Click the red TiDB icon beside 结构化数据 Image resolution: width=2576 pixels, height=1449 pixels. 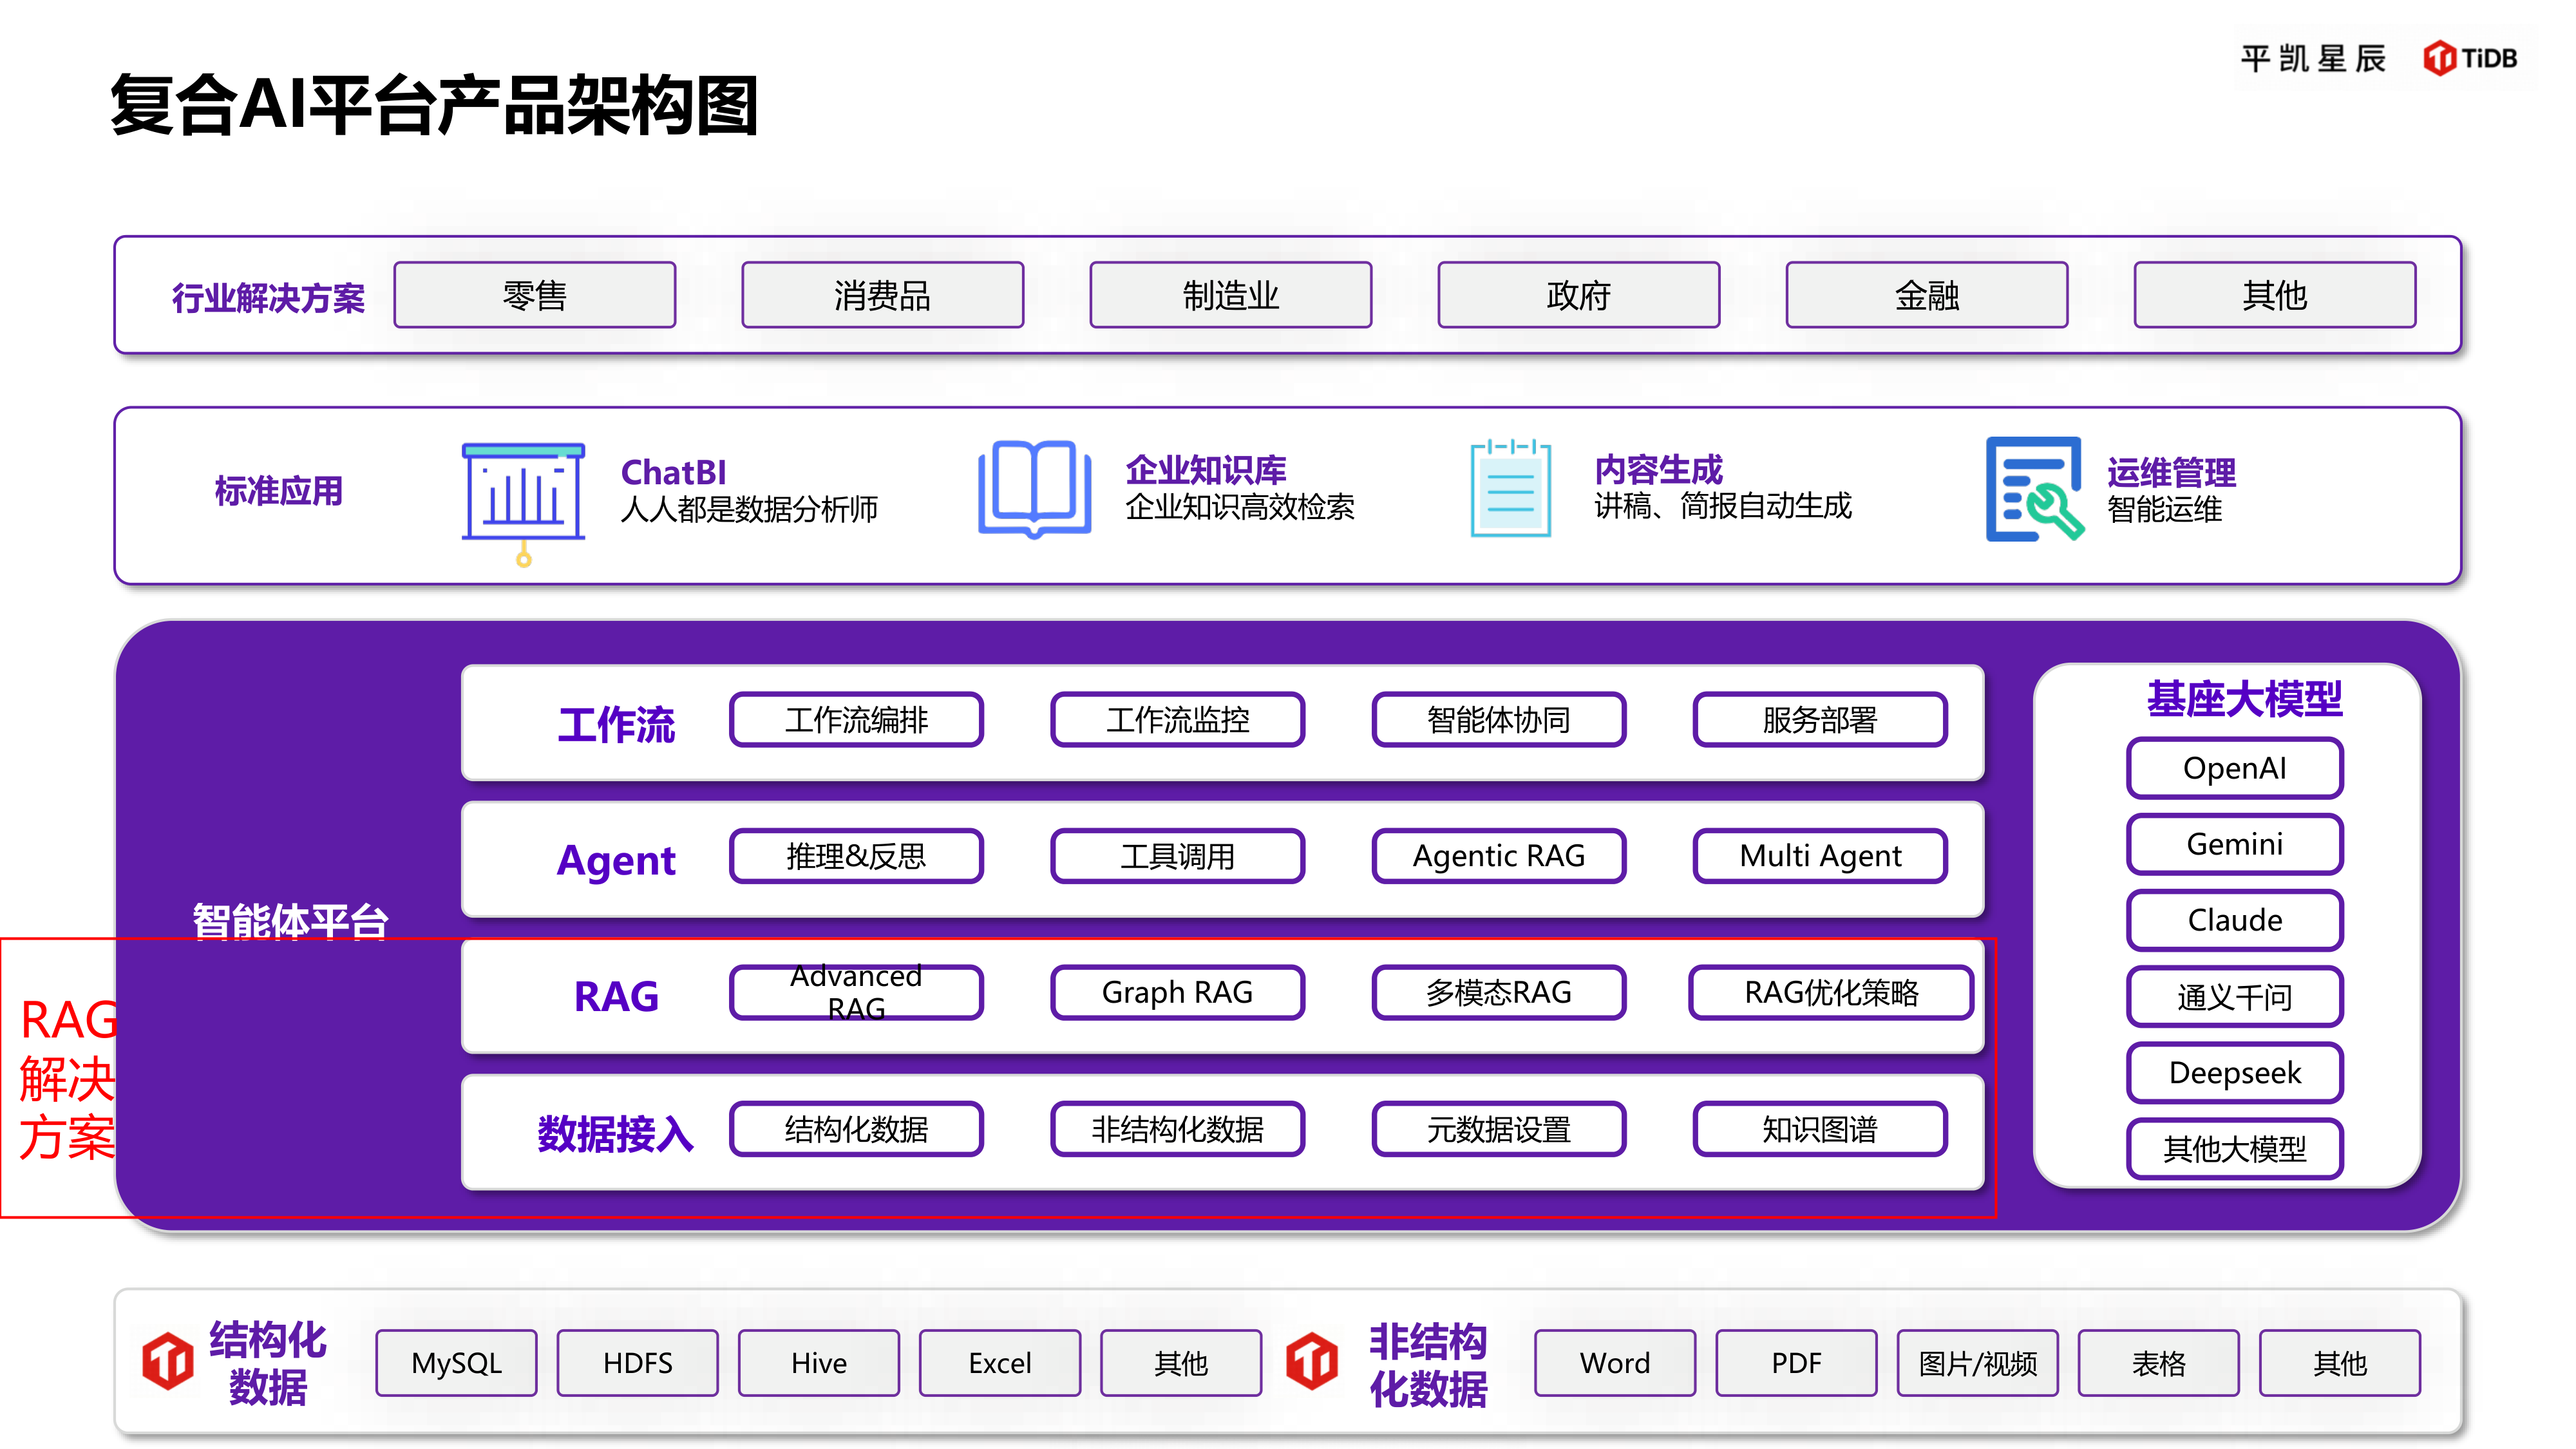click(168, 1360)
